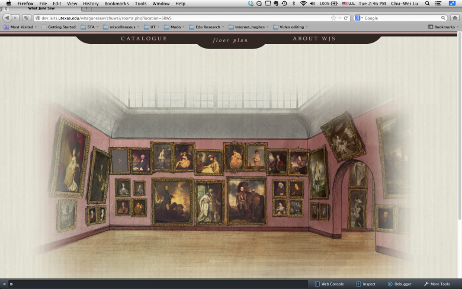Expand the miscellaneous bookmark folder
Screen dimensions: 462x289
(121, 27)
